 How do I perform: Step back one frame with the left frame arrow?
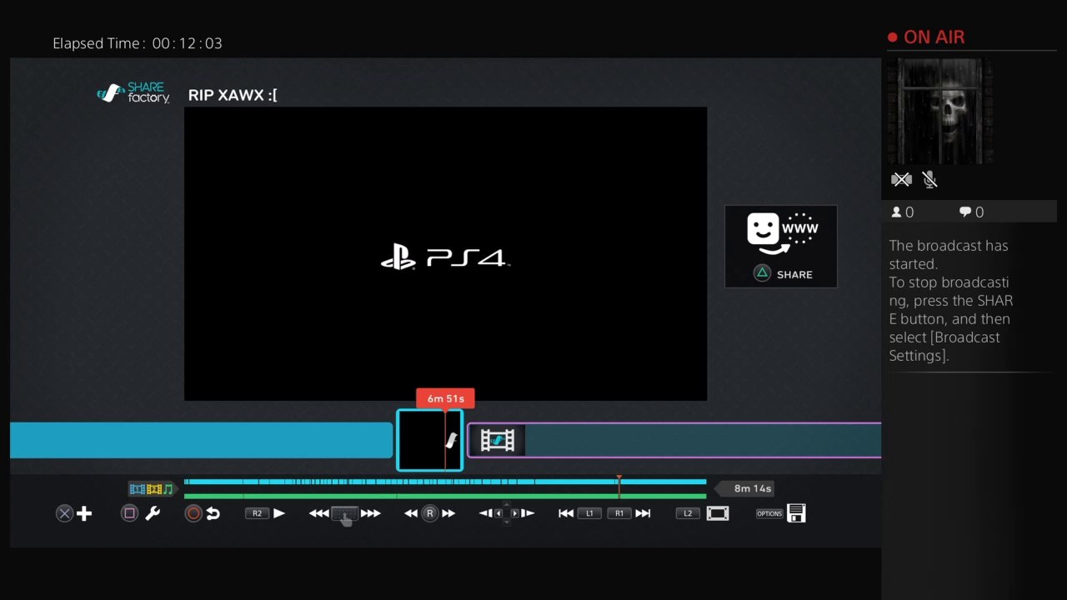click(x=485, y=513)
